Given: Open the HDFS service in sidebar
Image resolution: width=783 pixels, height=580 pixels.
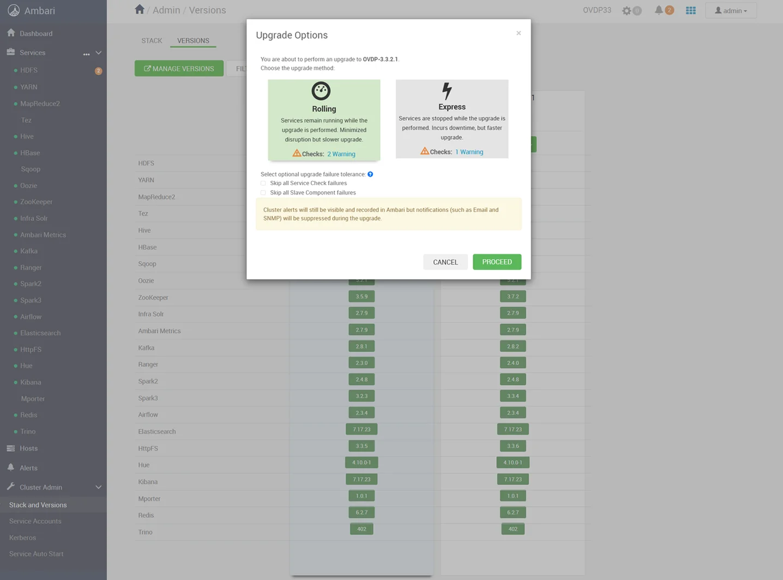Looking at the screenshot, I should pyautogui.click(x=29, y=70).
